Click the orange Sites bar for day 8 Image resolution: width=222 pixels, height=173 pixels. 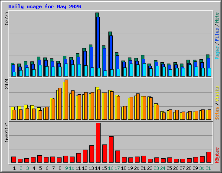(x=60, y=104)
